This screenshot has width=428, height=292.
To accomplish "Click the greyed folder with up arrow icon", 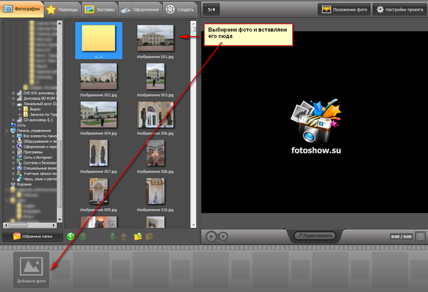I will click(x=149, y=236).
